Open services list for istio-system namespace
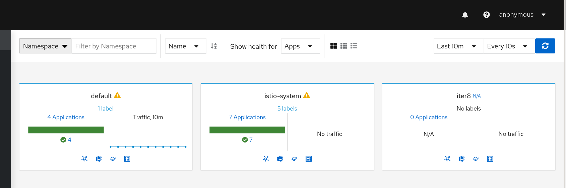This screenshot has height=188, width=566. 295,159
